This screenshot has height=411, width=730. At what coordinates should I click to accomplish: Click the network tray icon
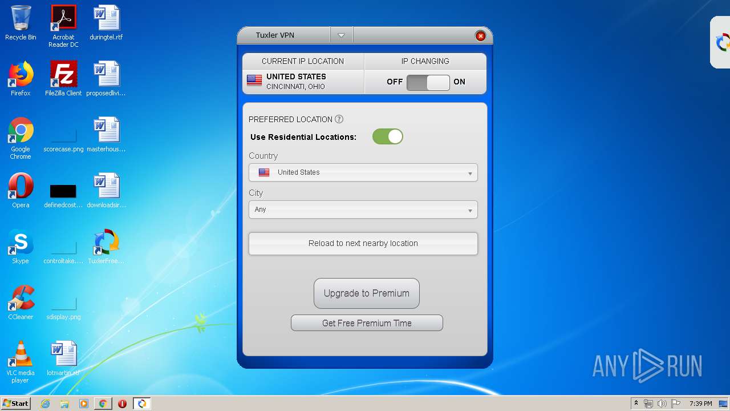(x=648, y=404)
